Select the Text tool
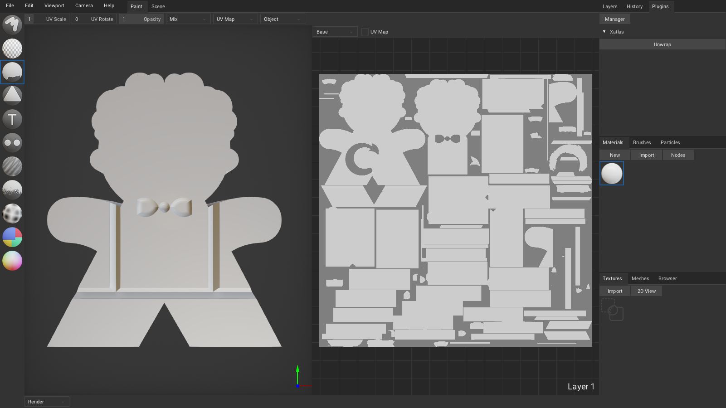This screenshot has height=408, width=726. (12, 119)
